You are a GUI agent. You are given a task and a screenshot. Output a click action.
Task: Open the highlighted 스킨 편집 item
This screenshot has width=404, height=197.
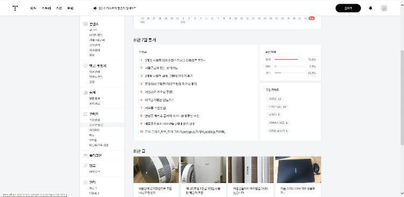[102, 125]
